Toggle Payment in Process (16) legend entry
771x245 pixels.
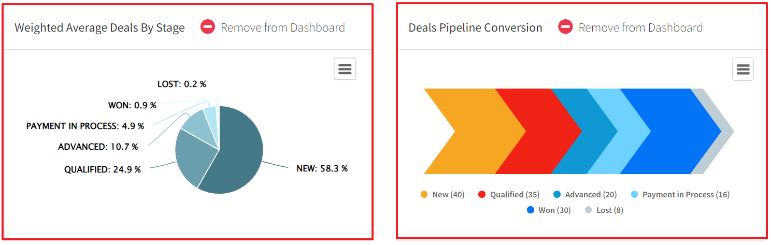point(680,195)
